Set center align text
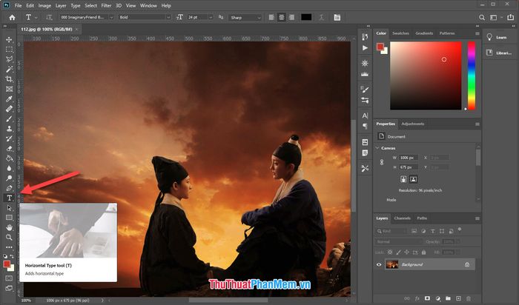This screenshot has width=519, height=305. point(281,17)
